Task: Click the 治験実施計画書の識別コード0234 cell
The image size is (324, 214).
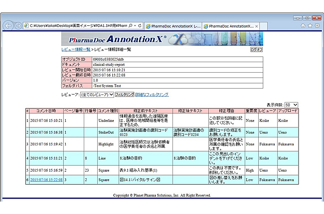Action: [190, 132]
